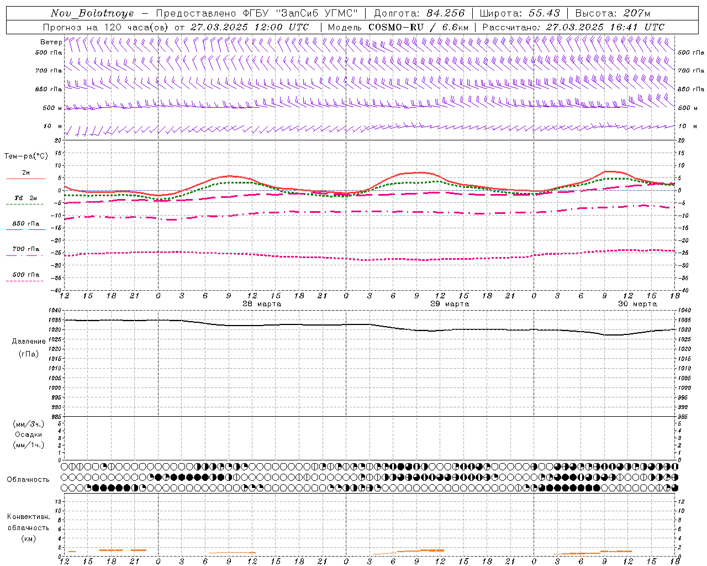Click the 'Долгота: 84.256' value
The height and width of the screenshot is (566, 707).
coord(419,13)
